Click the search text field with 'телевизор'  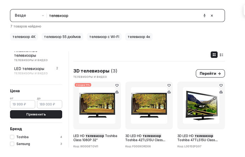point(124,16)
